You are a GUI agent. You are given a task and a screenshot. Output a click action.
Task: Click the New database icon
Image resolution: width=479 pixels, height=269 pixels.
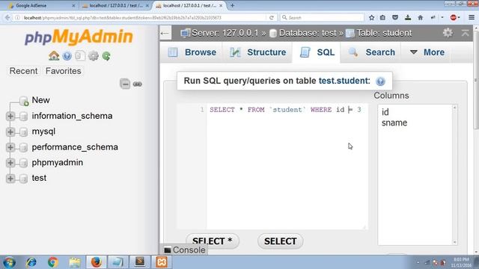[x=24, y=101]
